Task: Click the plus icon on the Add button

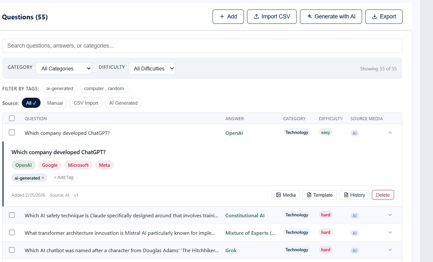Action: pyautogui.click(x=221, y=16)
